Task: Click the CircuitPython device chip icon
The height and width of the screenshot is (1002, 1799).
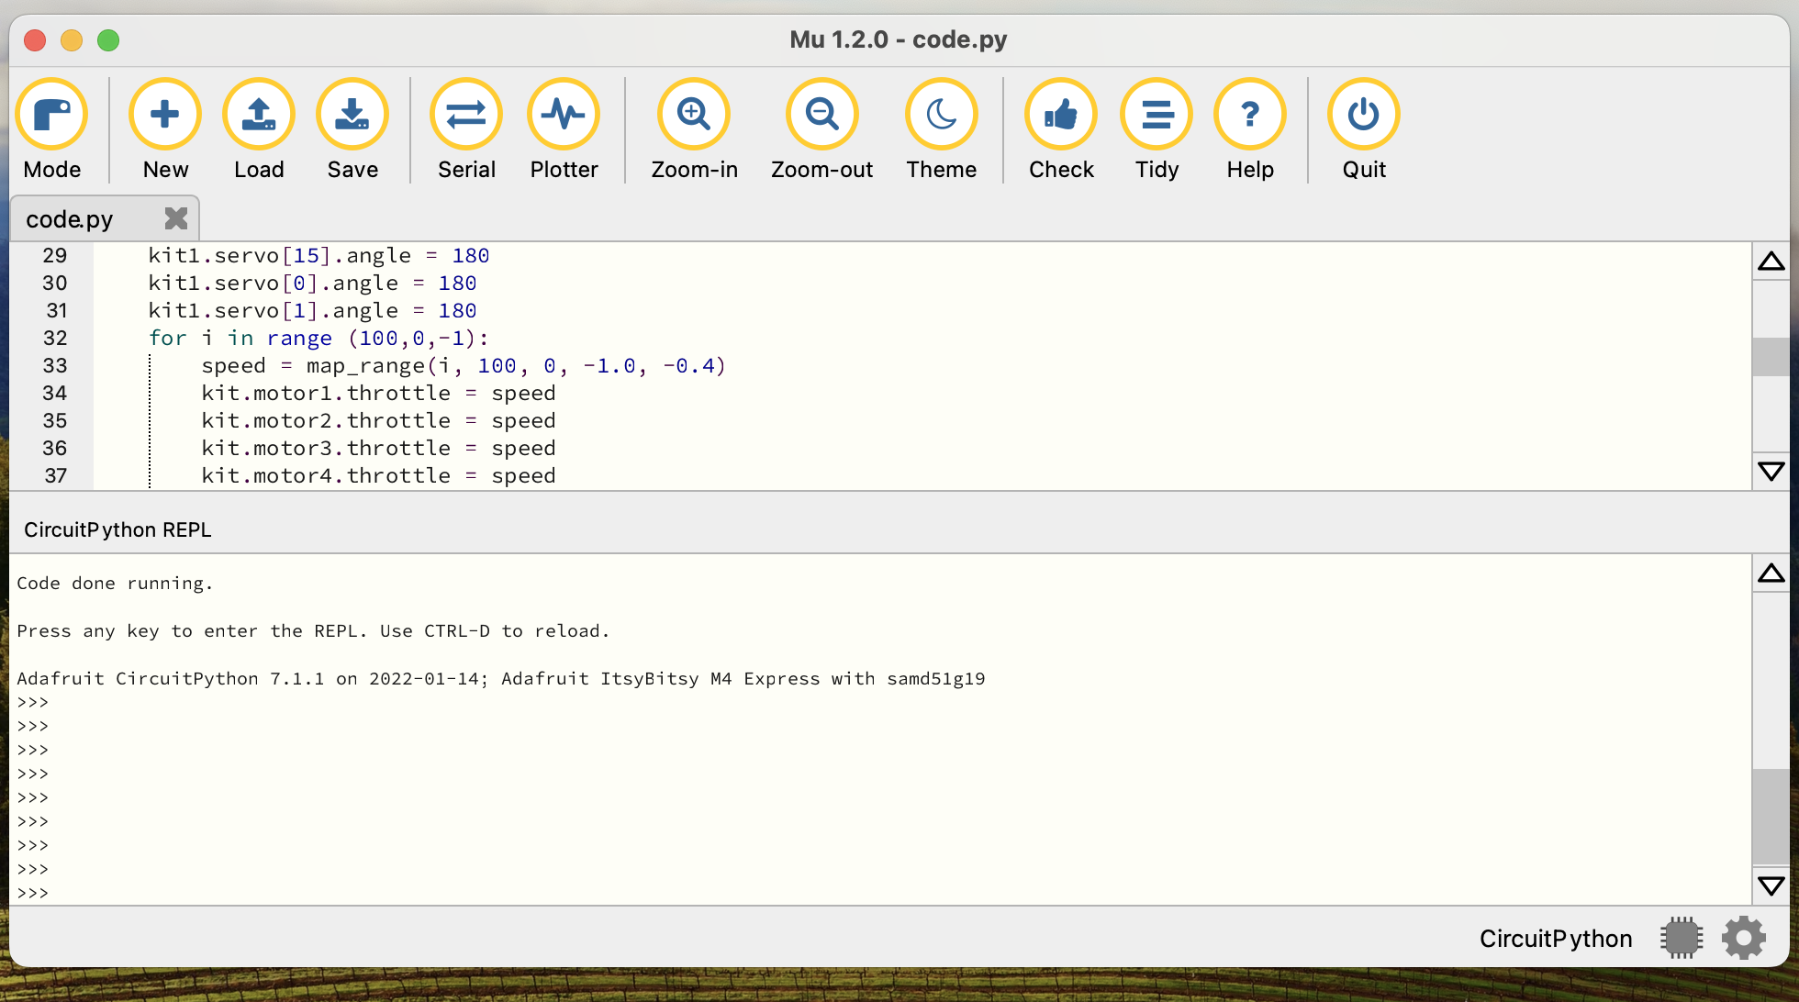Action: (x=1682, y=938)
